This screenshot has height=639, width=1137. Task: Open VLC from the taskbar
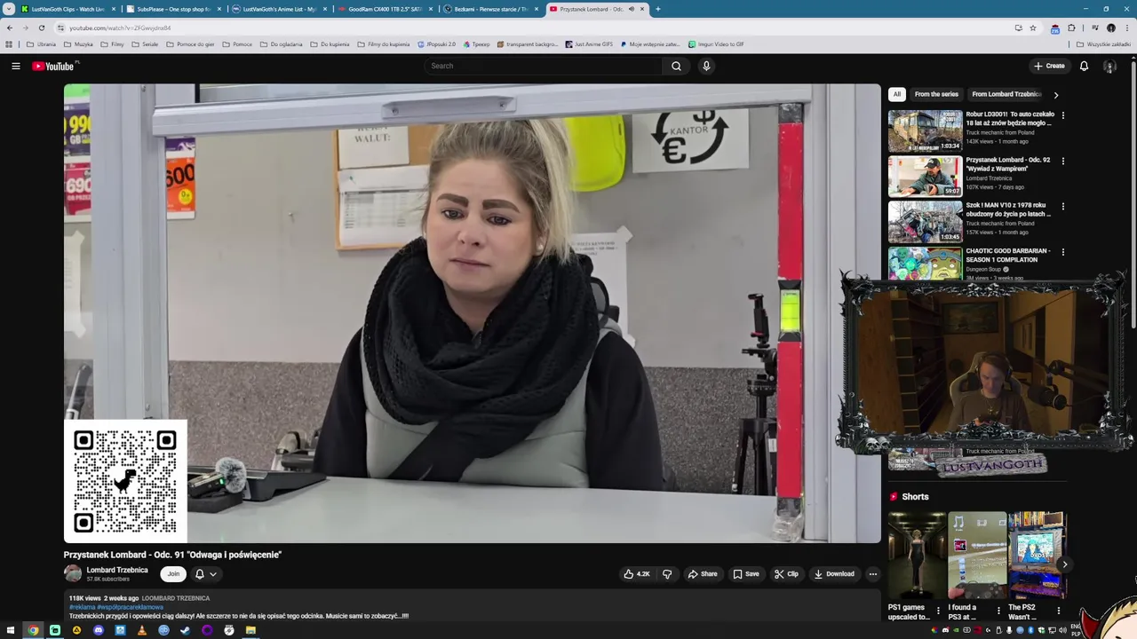click(142, 630)
